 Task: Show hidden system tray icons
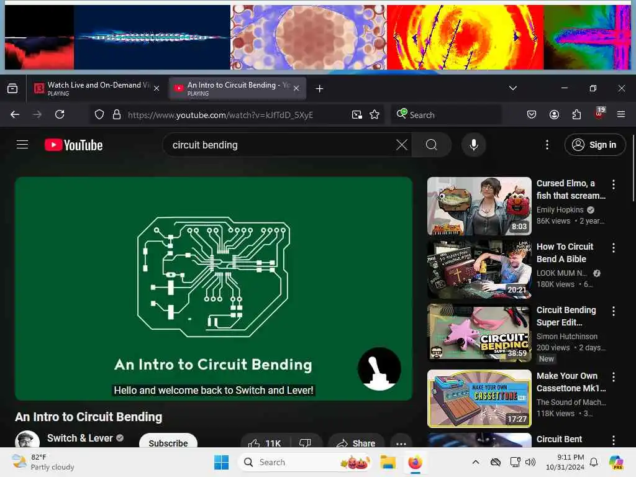coord(475,462)
